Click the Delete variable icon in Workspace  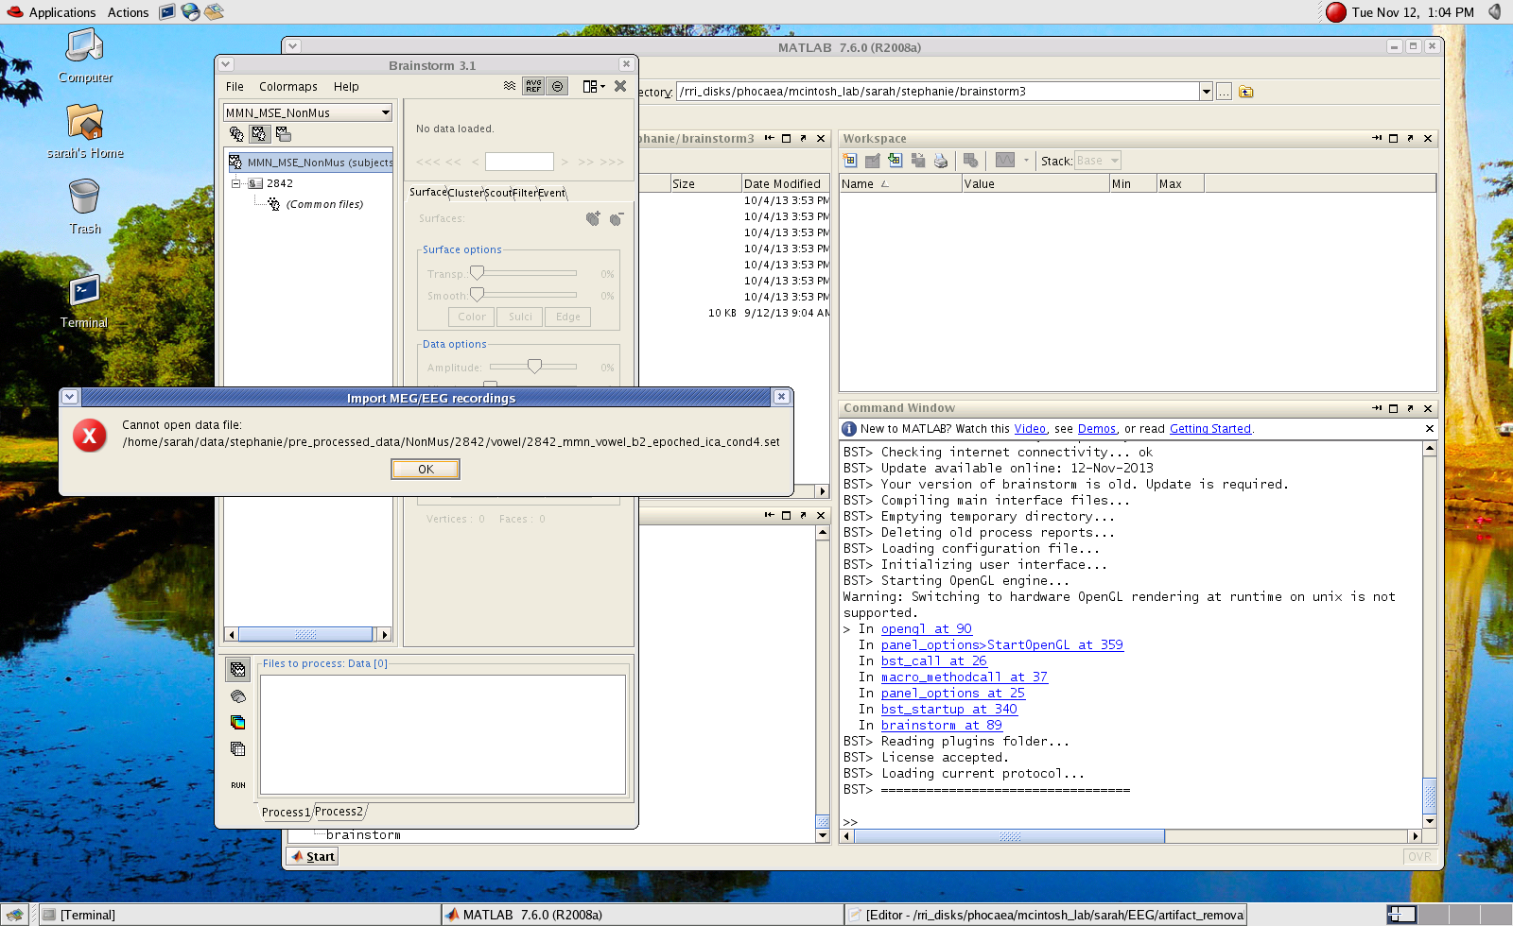click(x=970, y=161)
